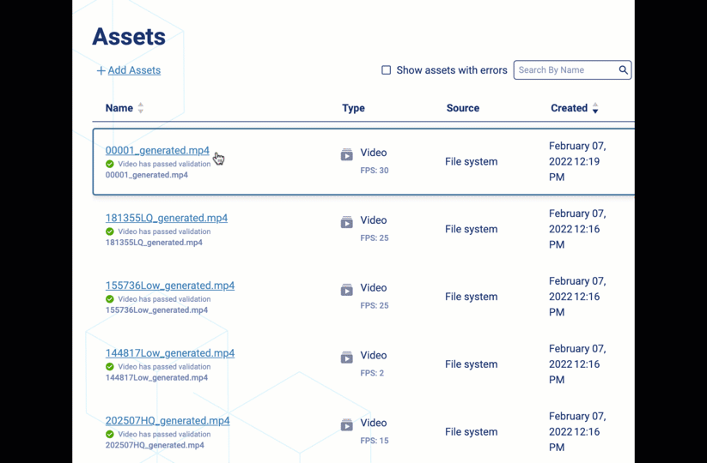Viewport: 707px width, 463px height.
Task: Click the Source column header
Action: [x=463, y=108]
